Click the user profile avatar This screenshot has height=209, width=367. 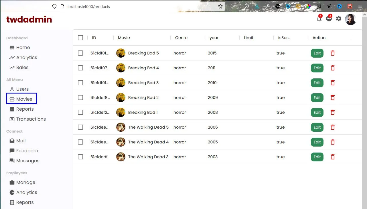click(x=350, y=19)
